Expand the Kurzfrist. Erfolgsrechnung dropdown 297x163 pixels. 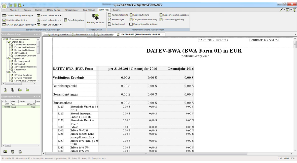tap(32, 16)
